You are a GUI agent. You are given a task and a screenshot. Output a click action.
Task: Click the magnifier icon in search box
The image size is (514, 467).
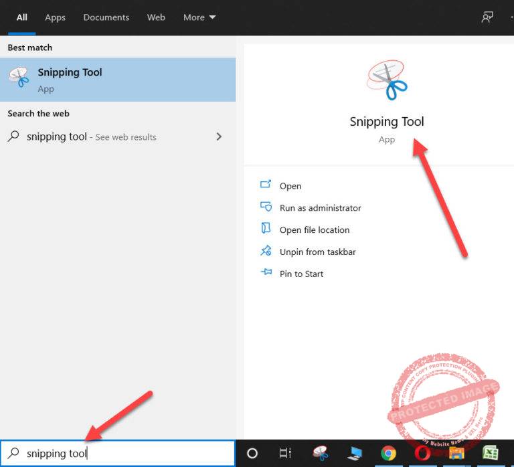tap(13, 453)
